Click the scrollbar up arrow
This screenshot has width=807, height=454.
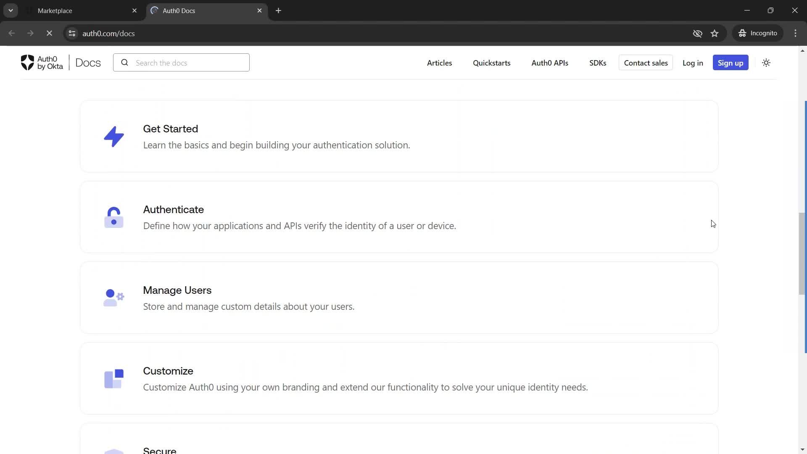click(x=802, y=50)
